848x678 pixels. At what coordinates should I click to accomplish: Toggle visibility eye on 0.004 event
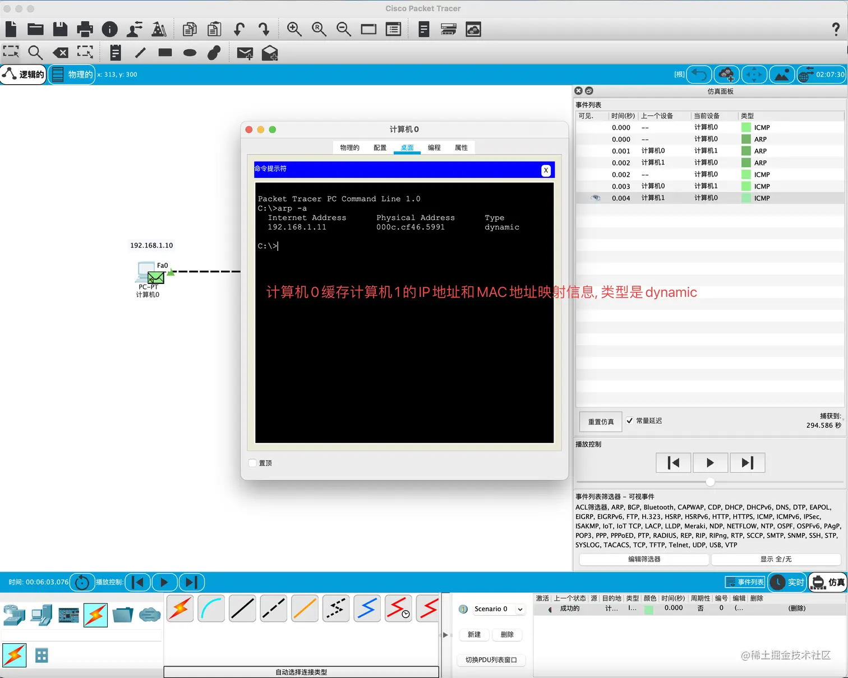(595, 198)
